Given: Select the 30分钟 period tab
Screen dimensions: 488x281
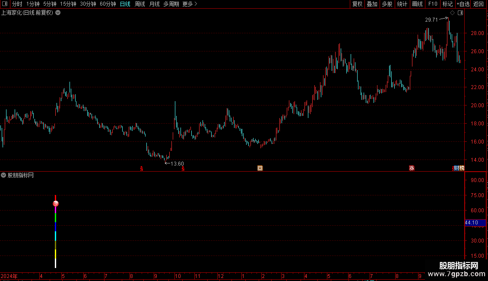Looking at the screenshot, I should pos(88,4).
